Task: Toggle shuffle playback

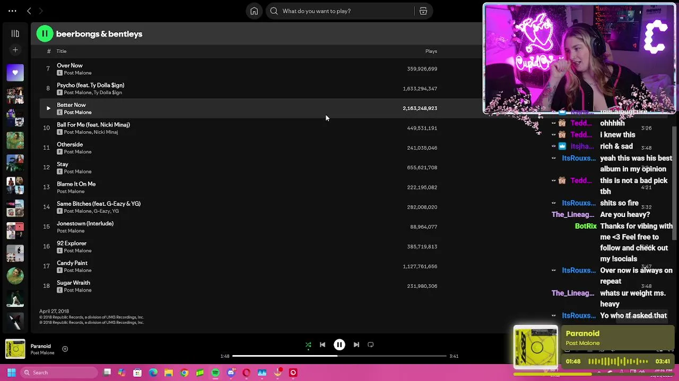Action: (x=308, y=345)
